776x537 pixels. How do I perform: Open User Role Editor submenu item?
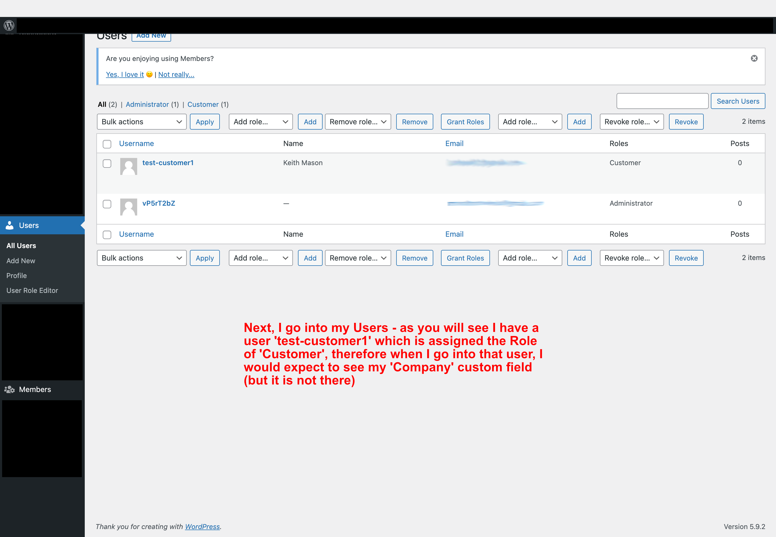32,290
